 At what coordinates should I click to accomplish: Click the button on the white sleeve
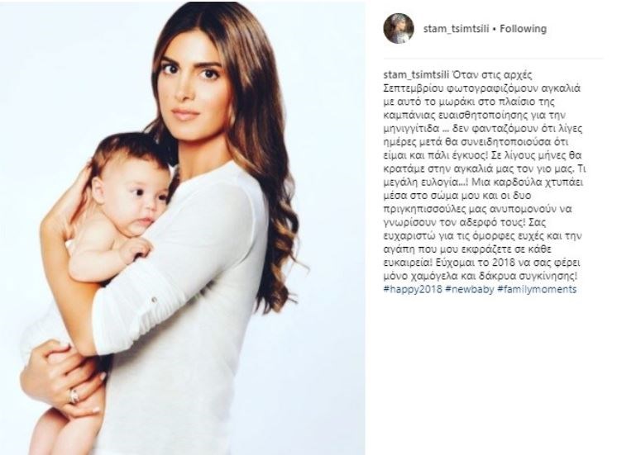coord(154,300)
